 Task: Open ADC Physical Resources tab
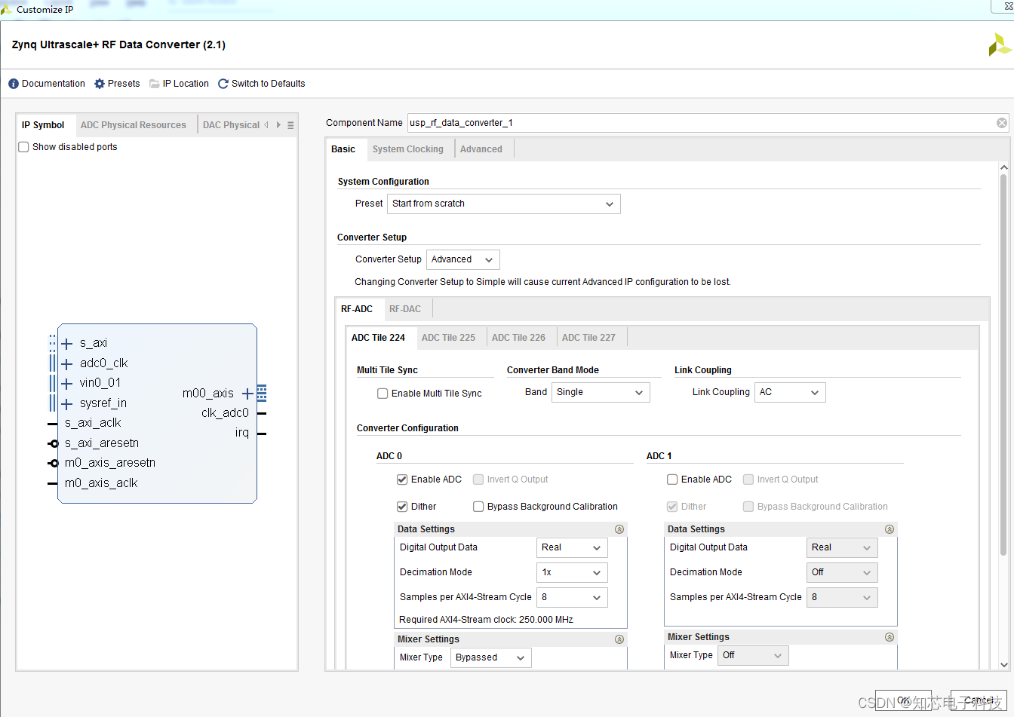[x=134, y=125]
